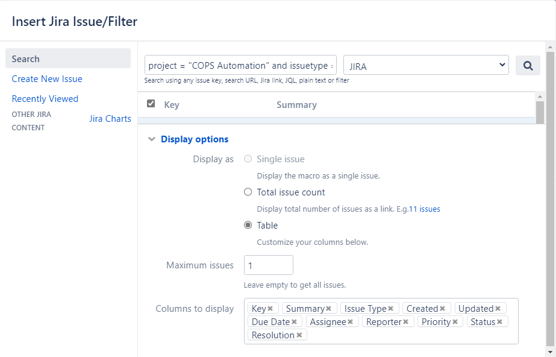Select the Total issue count option
Image resolution: width=556 pixels, height=357 pixels.
pyautogui.click(x=248, y=192)
